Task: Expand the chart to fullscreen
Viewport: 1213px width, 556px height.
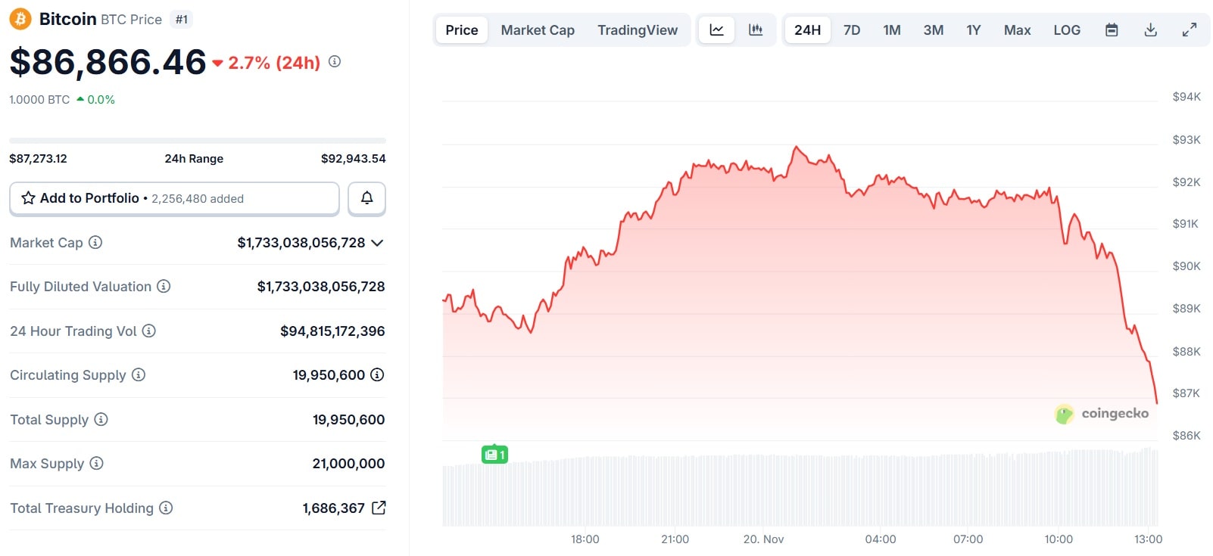Action: (1188, 30)
